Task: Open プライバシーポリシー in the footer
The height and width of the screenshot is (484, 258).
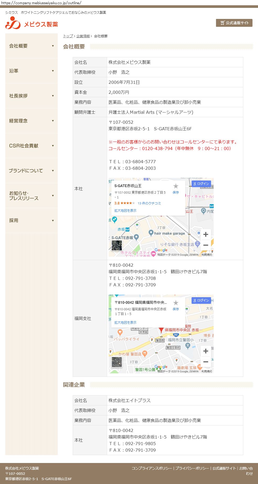Action: (x=192, y=468)
